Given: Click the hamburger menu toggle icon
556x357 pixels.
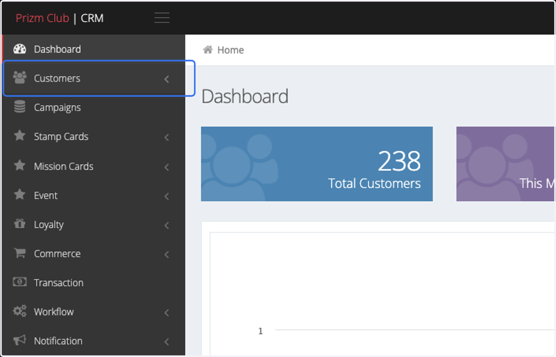Looking at the screenshot, I should point(162,18).
